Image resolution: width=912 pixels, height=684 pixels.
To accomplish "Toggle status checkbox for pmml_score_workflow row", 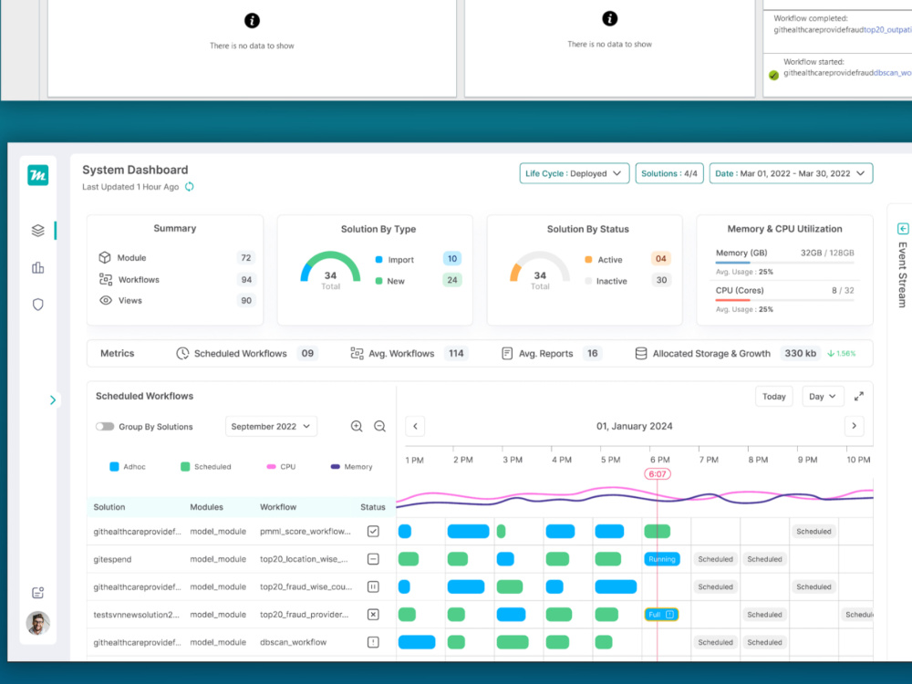I will click(x=373, y=531).
